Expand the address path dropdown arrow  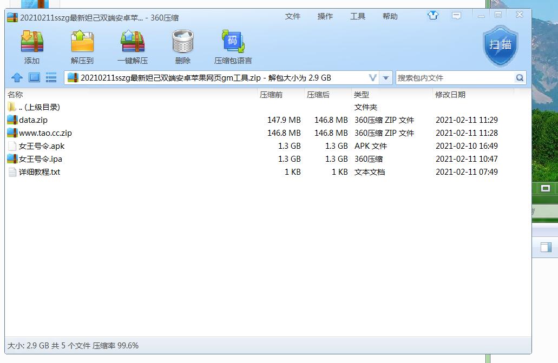(386, 78)
